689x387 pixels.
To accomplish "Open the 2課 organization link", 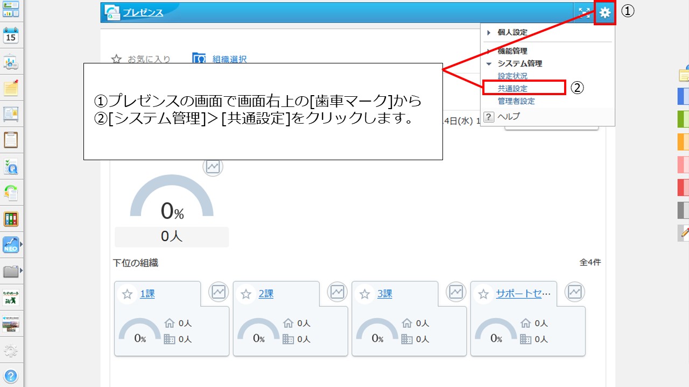I will coord(266,294).
